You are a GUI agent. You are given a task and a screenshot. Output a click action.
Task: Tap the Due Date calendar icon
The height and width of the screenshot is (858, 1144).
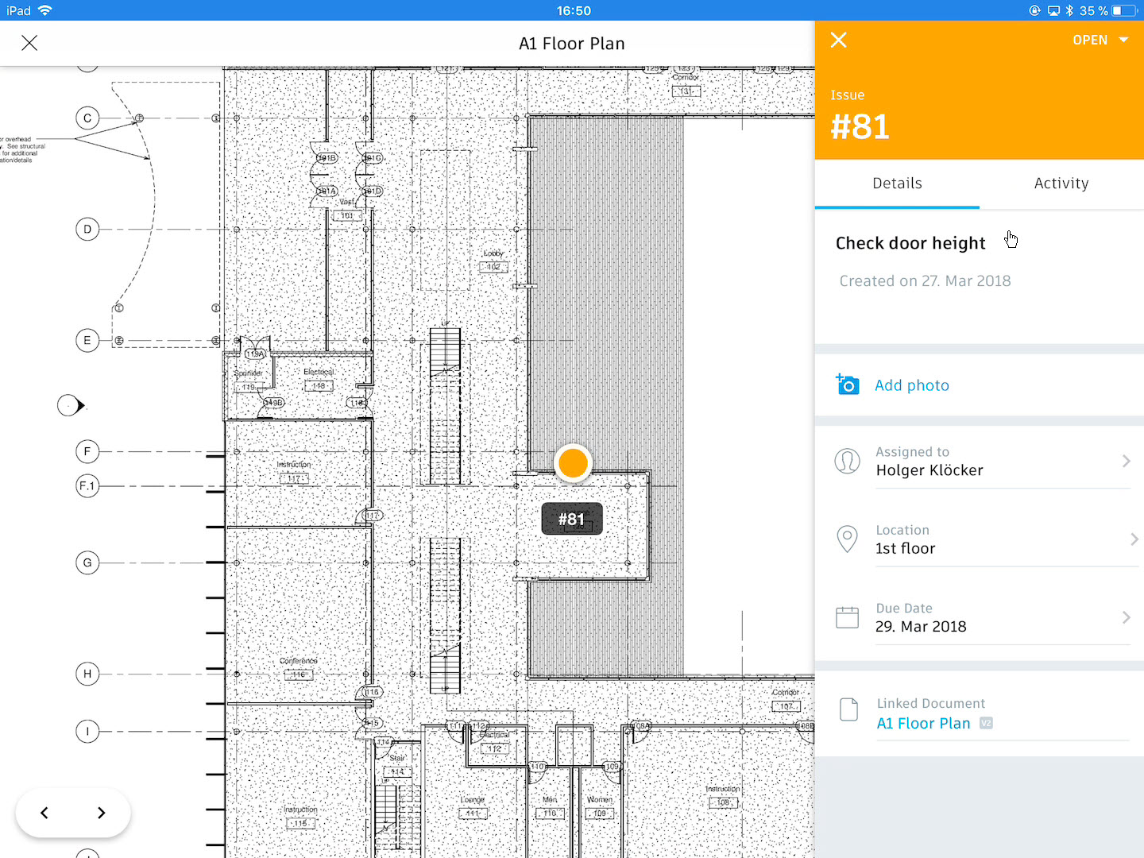pos(847,616)
